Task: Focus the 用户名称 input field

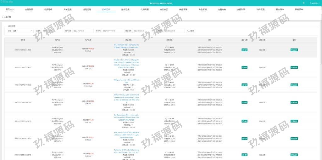Action: [x=83, y=31]
